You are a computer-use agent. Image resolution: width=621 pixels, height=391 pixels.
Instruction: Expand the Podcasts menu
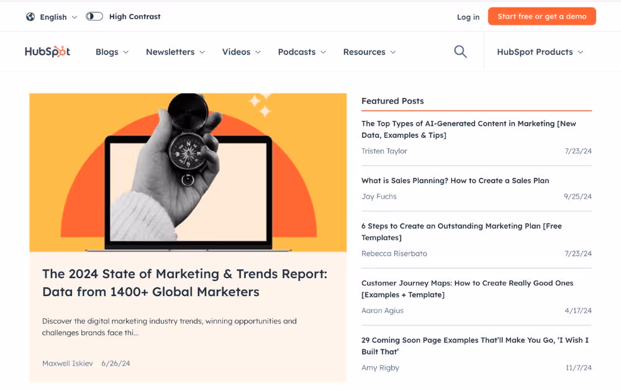302,52
